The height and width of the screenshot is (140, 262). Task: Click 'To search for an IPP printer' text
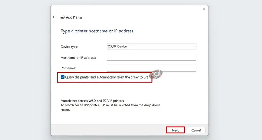110,108
